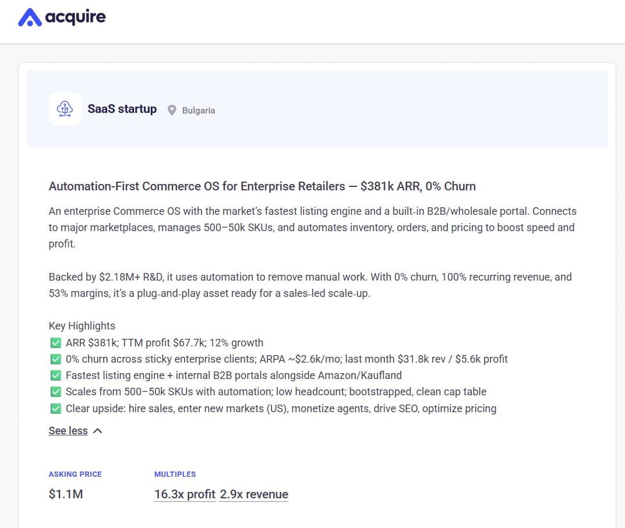Image resolution: width=625 pixels, height=528 pixels.
Task: Click the location pin icon
Action: click(x=172, y=110)
